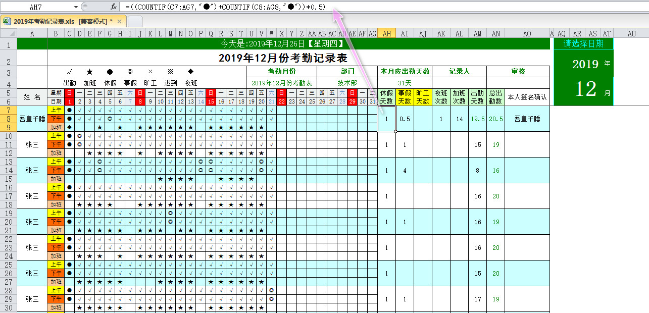Image resolution: width=649 pixels, height=313 pixels.
Task: Click the checkmark 出勤 legend symbol
Action: point(69,72)
